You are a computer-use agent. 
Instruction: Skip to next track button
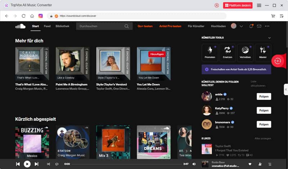click(36, 164)
